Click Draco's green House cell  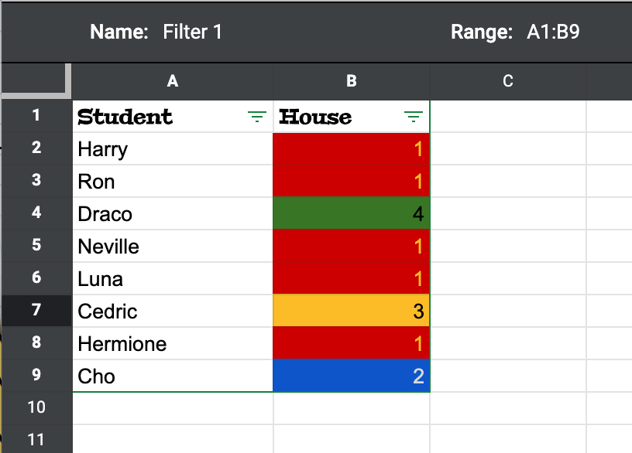tap(352, 213)
